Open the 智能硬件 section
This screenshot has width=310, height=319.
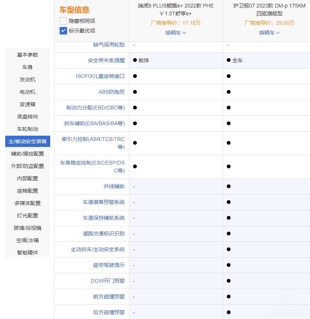[27, 252]
